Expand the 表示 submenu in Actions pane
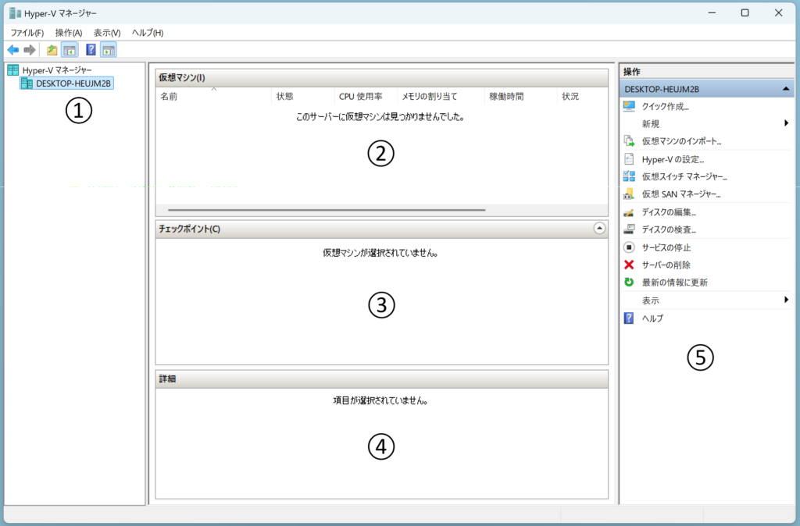The image size is (800, 526). 786,300
